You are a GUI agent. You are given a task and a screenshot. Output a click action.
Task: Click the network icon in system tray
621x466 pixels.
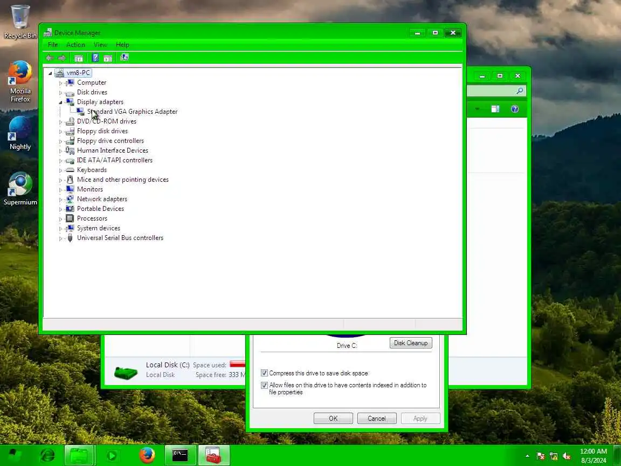pos(554,456)
